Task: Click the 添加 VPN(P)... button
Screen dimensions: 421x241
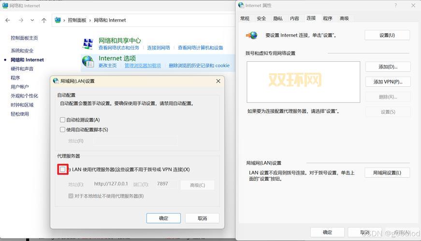Action: (x=388, y=81)
